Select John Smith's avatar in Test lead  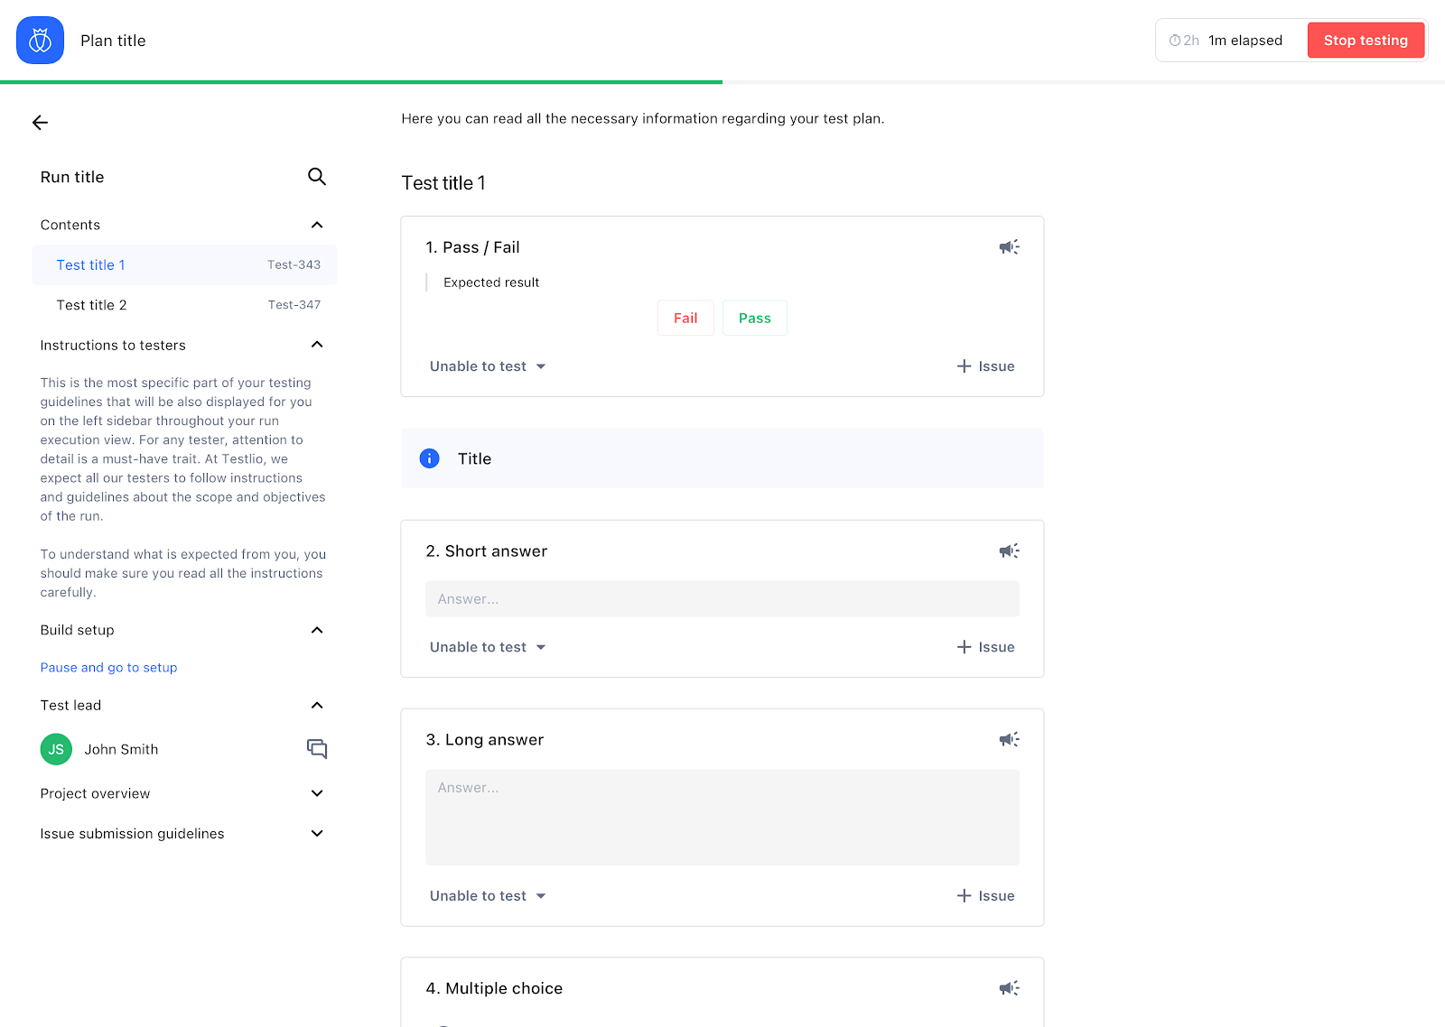[x=55, y=748]
